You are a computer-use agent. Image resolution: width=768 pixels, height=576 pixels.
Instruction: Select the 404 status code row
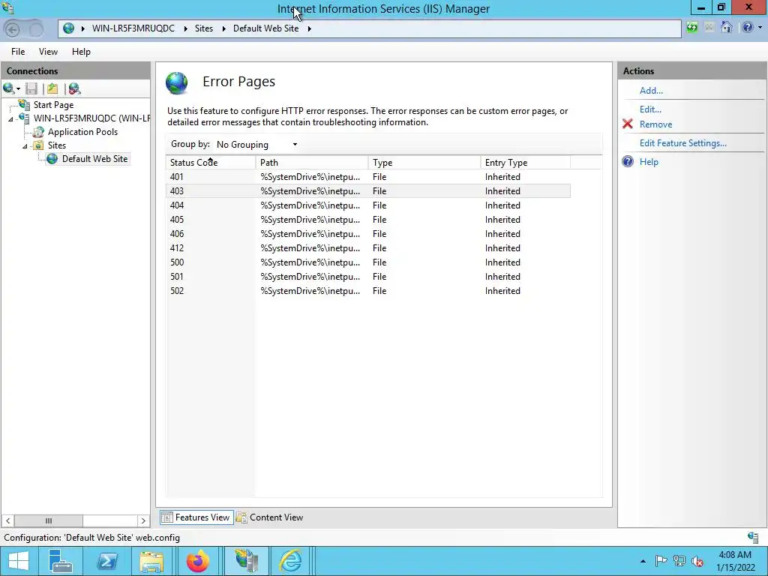tap(368, 205)
